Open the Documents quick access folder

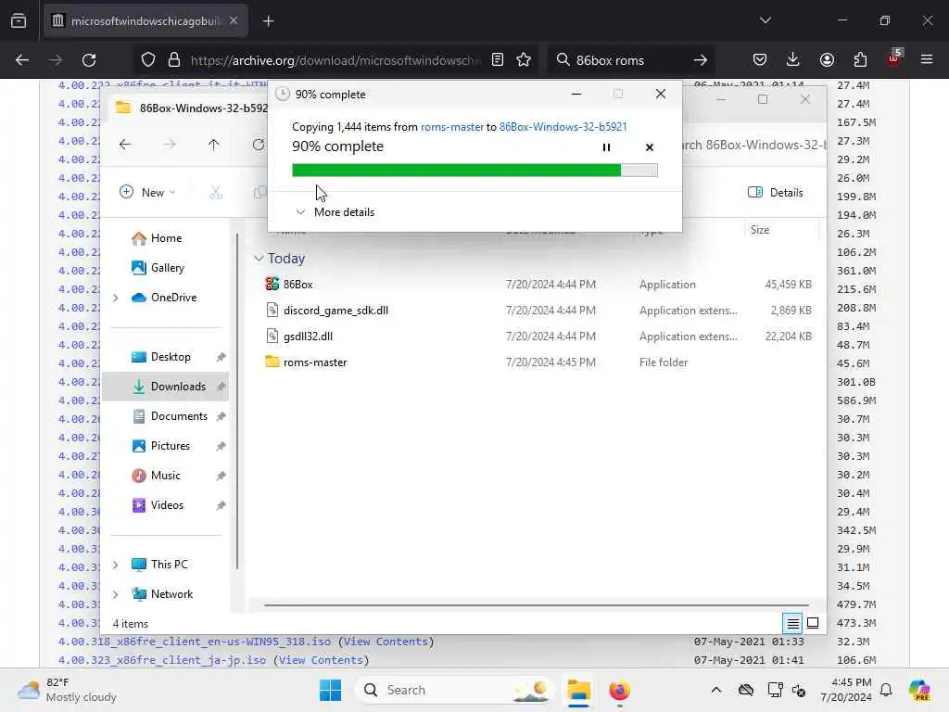[x=179, y=416]
